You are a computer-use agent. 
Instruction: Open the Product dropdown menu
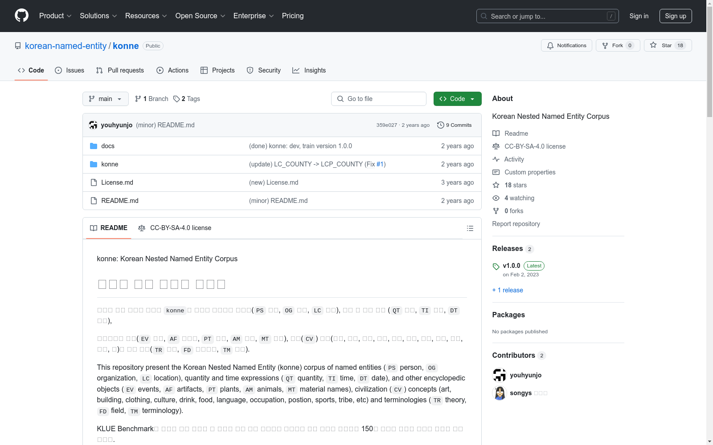coord(55,16)
